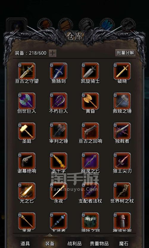Click the 批量分解 button
The height and width of the screenshot is (248, 149).
pos(125,53)
